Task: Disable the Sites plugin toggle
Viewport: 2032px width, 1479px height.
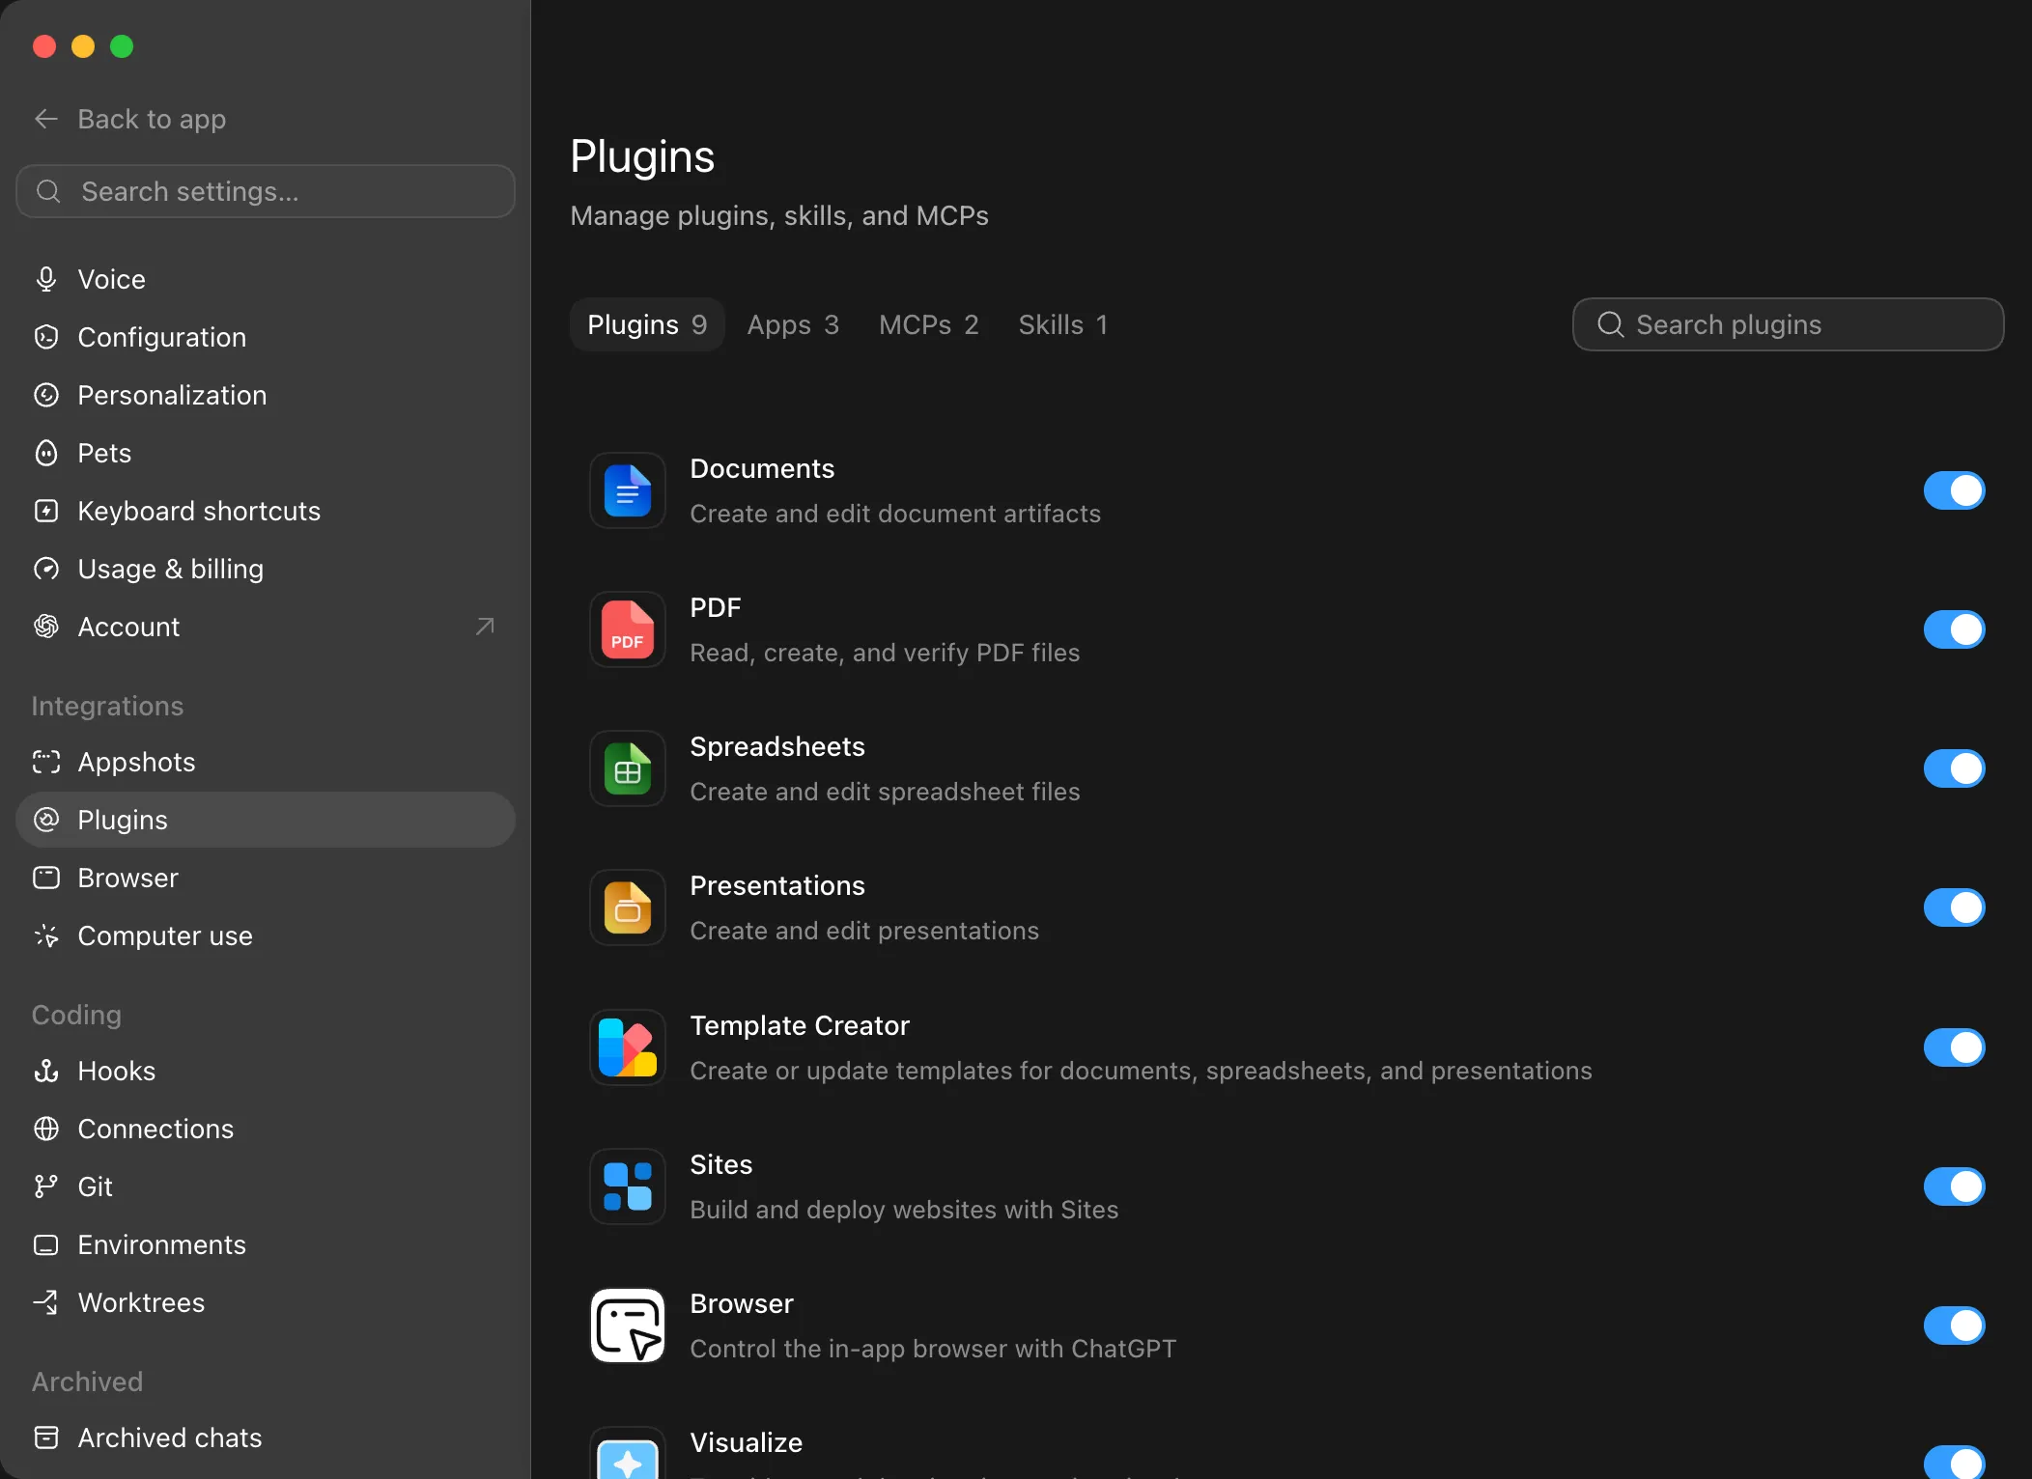Action: pos(1954,1186)
